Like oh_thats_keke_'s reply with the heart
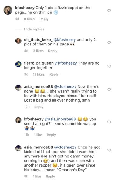Screen dimensions: 117x182 coord(109,43)
